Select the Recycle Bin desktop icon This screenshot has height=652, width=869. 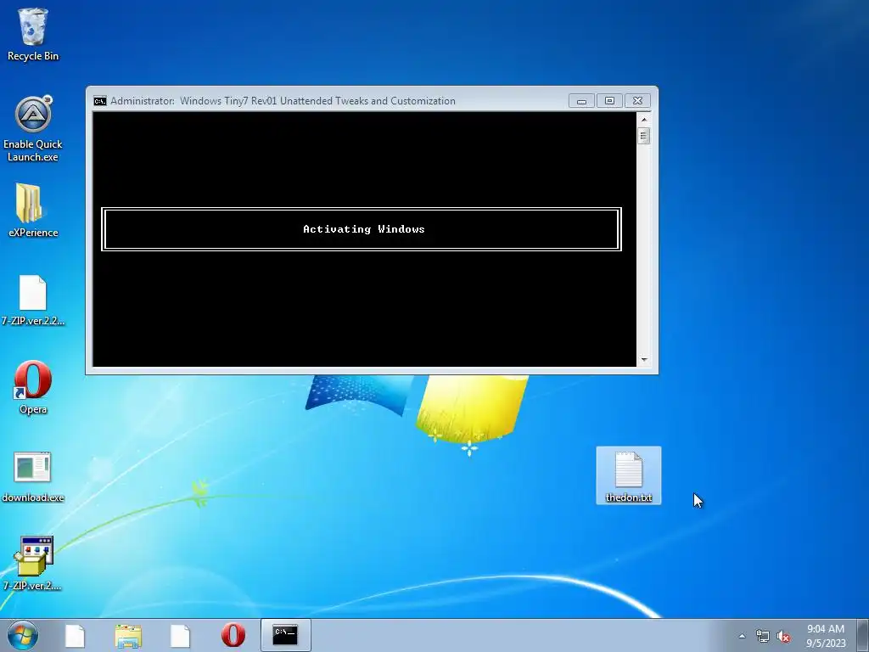[x=33, y=34]
